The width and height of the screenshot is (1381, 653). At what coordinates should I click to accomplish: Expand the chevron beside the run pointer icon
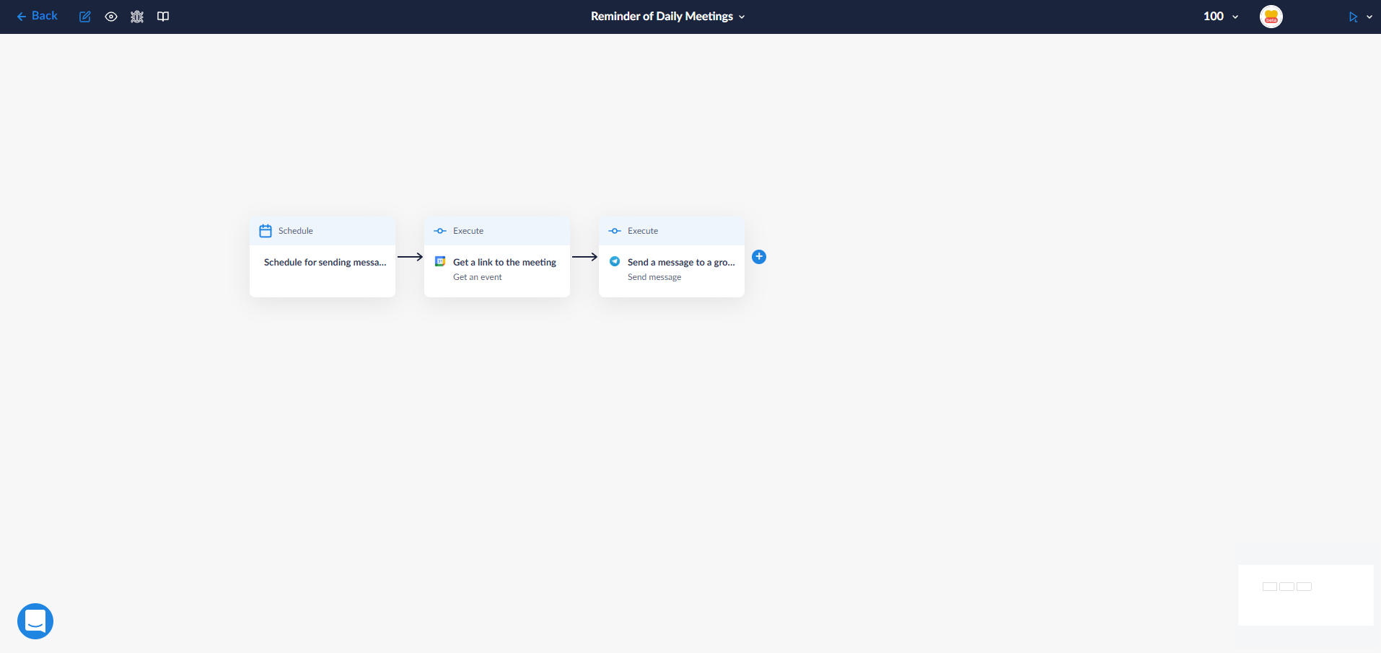click(1369, 17)
